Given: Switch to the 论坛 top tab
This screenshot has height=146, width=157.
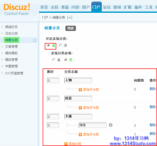Looking at the screenshot, I should 107,7.
